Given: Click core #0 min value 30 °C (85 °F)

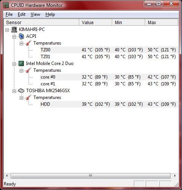Looking at the screenshot, I should (127, 77).
